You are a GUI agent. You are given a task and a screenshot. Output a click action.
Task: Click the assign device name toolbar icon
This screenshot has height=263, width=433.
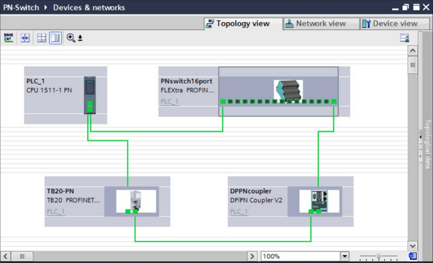click(x=9, y=38)
